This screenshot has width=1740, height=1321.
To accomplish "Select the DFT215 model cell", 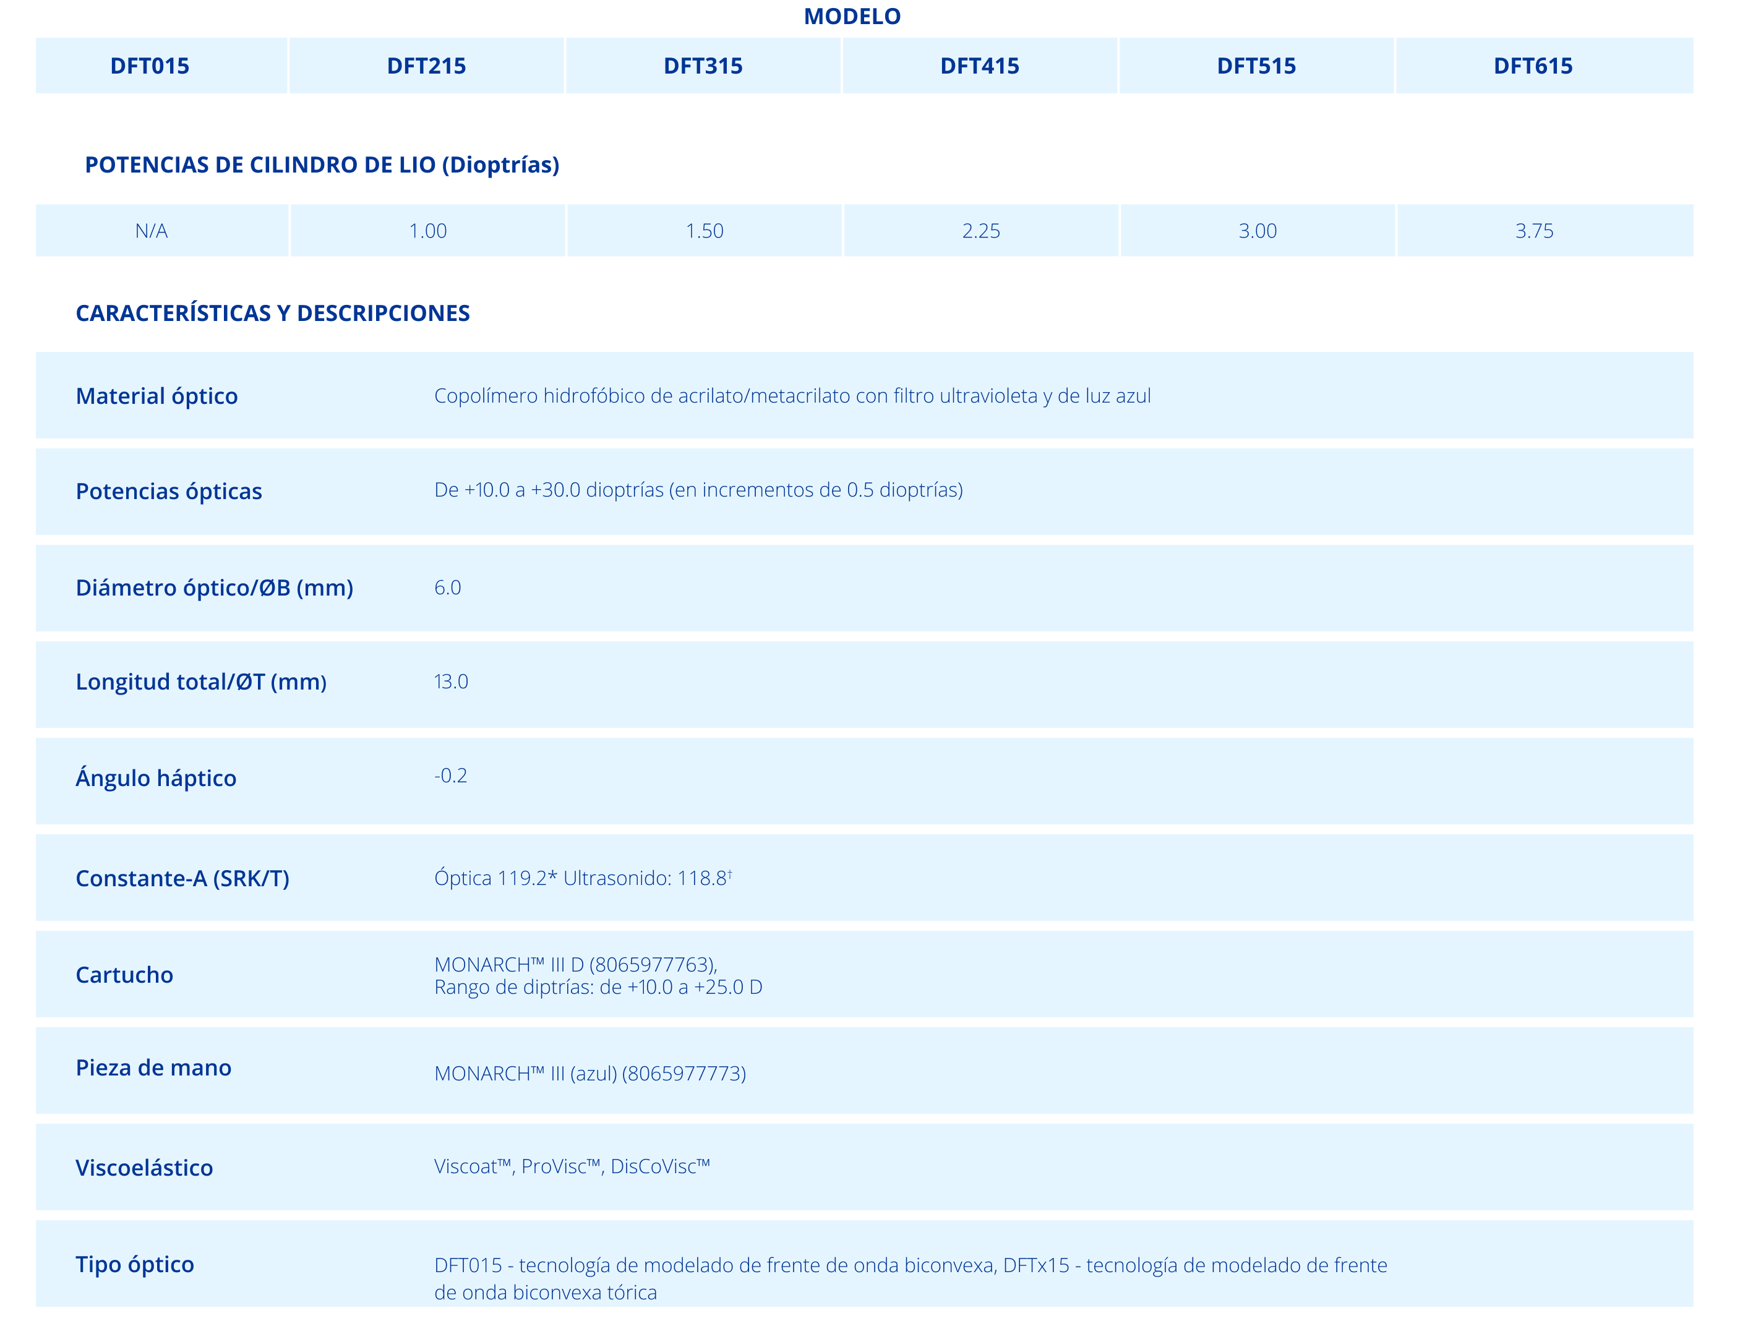I will point(426,66).
